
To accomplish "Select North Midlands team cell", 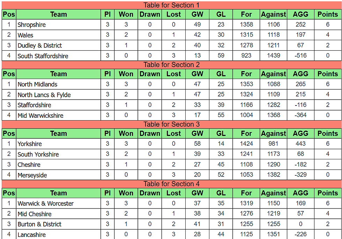I will pyautogui.click(x=58, y=84).
